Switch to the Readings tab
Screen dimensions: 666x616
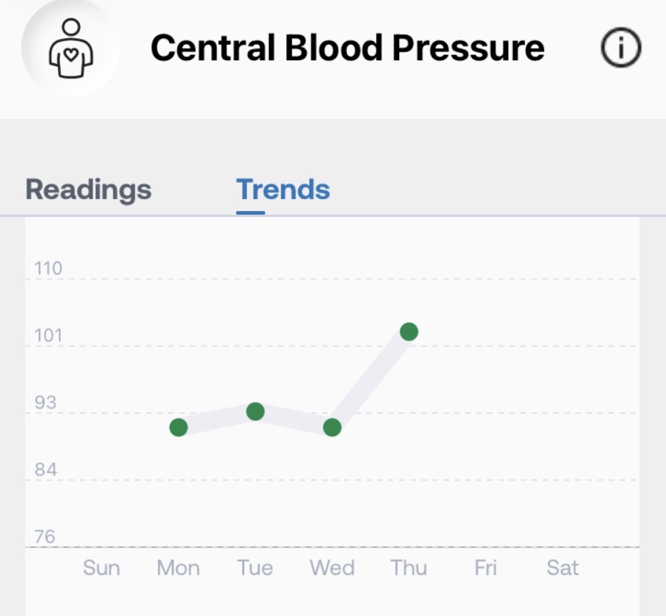88,190
